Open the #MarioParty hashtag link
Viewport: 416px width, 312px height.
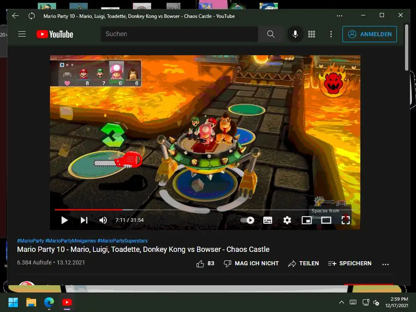tap(30, 241)
